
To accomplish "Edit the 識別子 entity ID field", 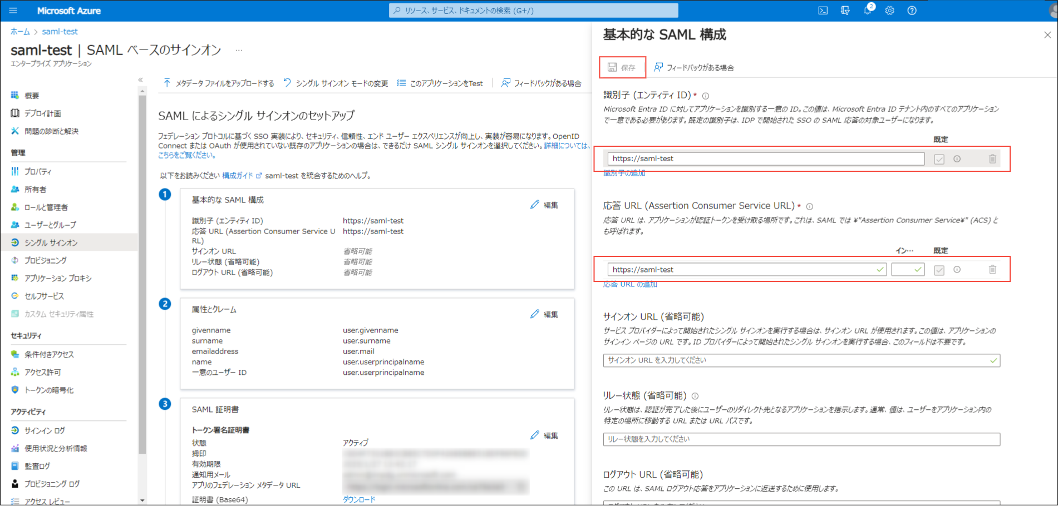I will pos(766,159).
